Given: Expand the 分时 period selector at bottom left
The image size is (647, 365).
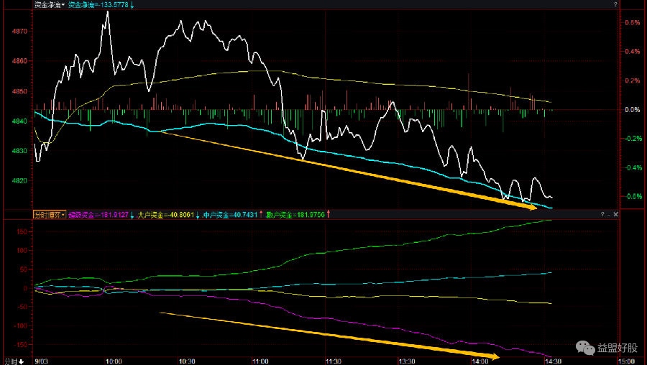Looking at the screenshot, I should 14,361.
